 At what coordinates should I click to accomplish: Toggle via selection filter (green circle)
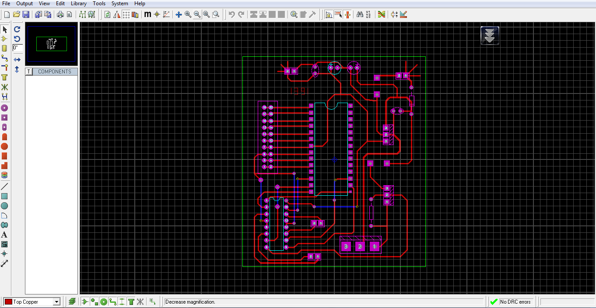(104, 301)
